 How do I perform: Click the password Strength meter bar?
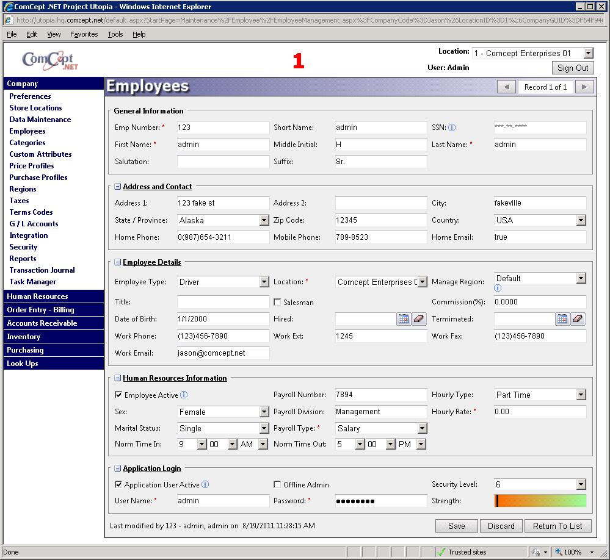(x=540, y=501)
